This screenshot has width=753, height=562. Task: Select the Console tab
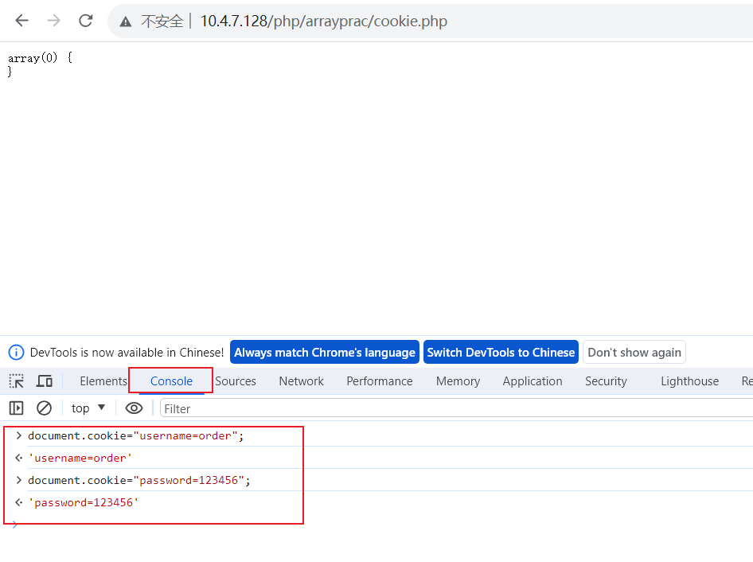(x=171, y=381)
